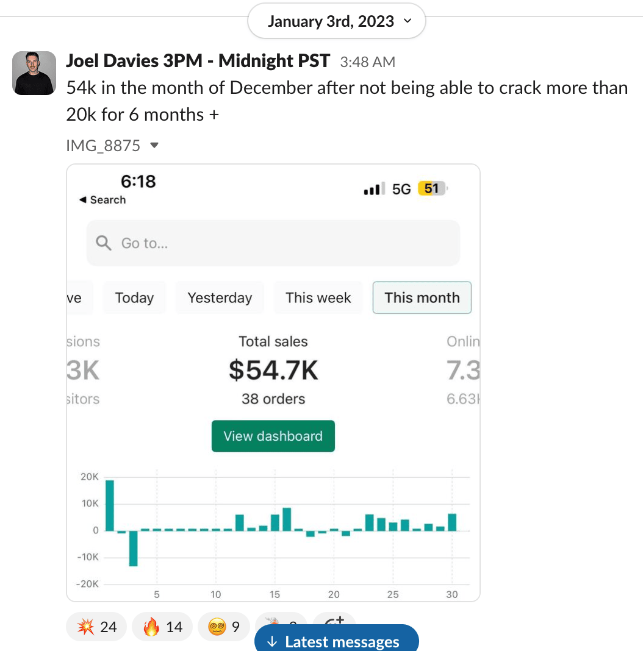Click the battery indicator showing 51
643x651 pixels.
(433, 189)
